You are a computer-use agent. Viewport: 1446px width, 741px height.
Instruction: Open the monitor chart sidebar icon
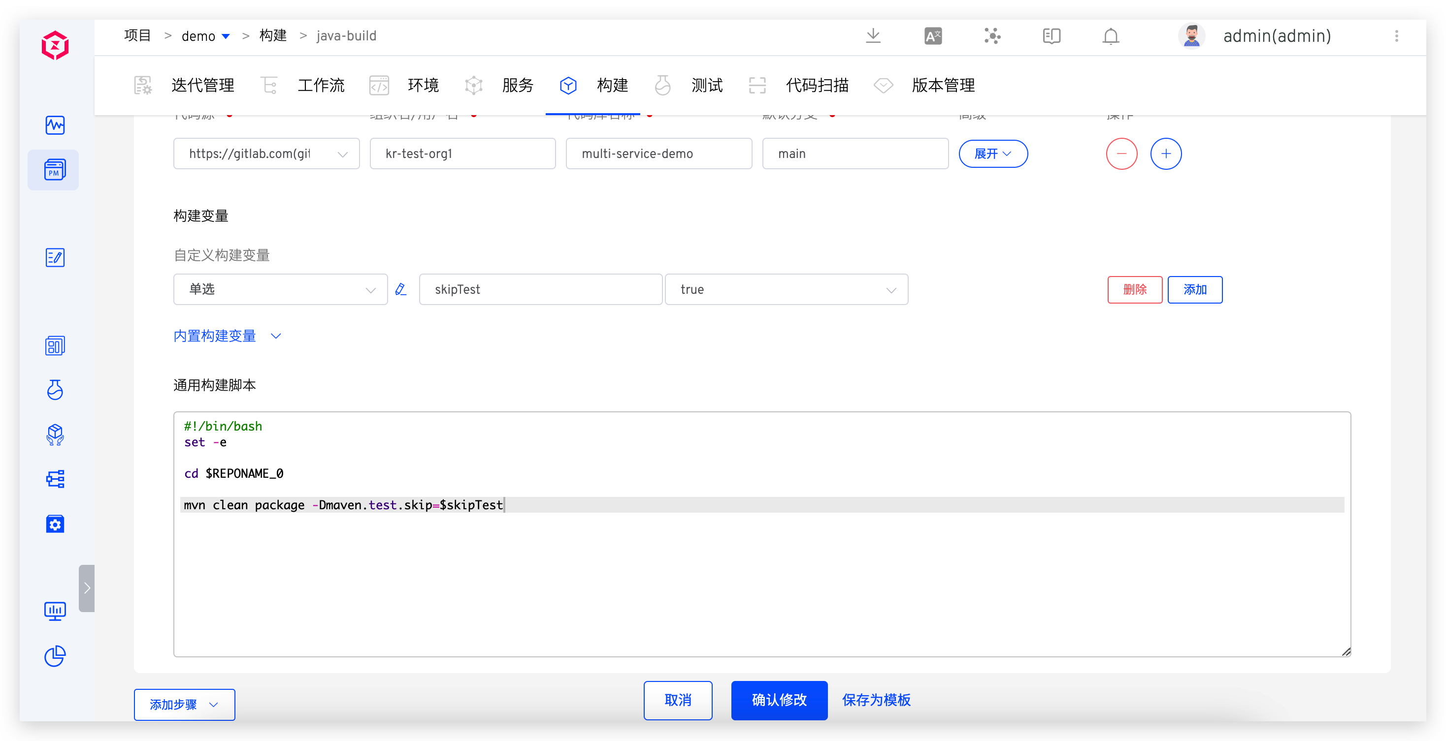tap(55, 612)
